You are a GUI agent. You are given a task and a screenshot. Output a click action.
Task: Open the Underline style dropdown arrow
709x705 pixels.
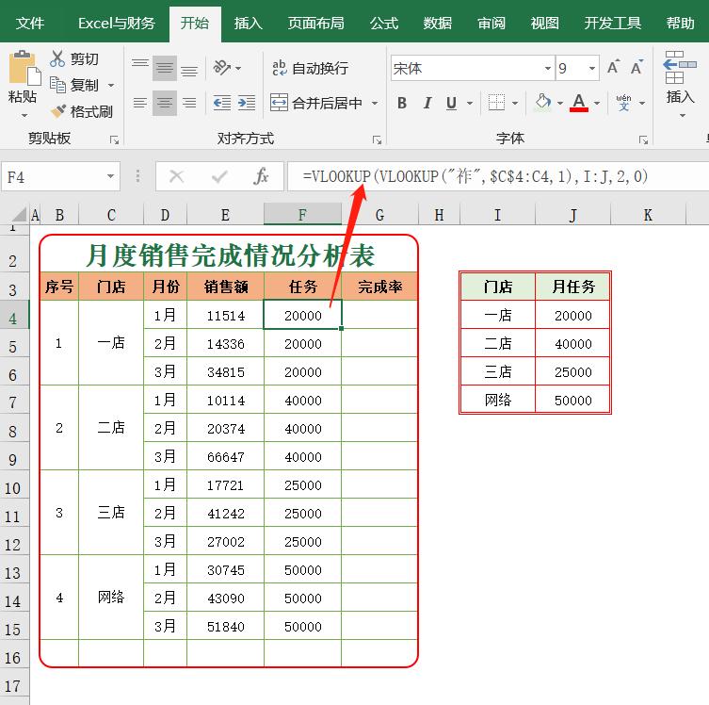(x=470, y=103)
